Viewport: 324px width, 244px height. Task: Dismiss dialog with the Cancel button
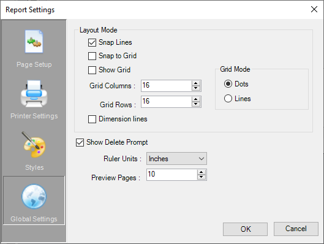(296, 229)
